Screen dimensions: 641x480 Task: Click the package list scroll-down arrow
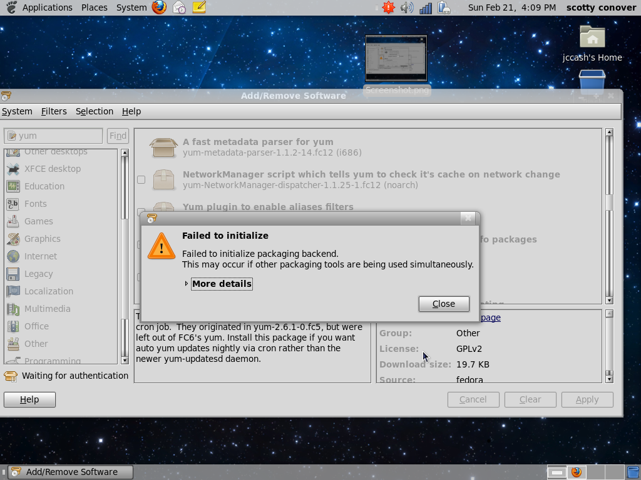point(609,301)
